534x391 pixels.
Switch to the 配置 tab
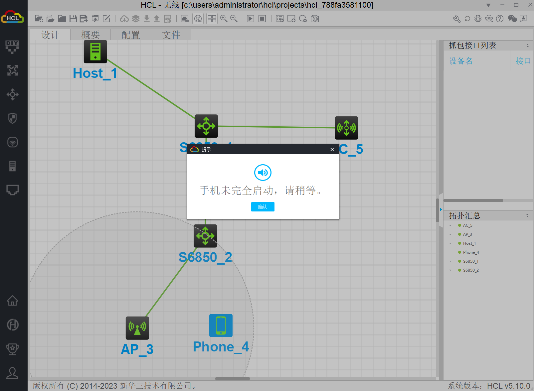[x=131, y=35]
